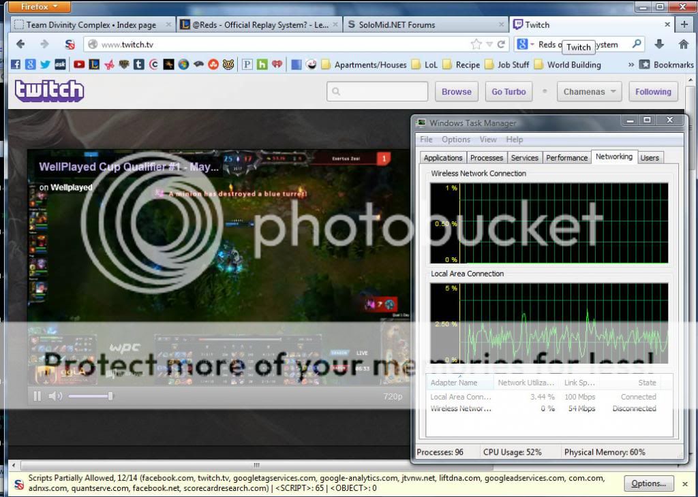Click the Twitch search field
This screenshot has height=497, width=698.
(x=377, y=92)
